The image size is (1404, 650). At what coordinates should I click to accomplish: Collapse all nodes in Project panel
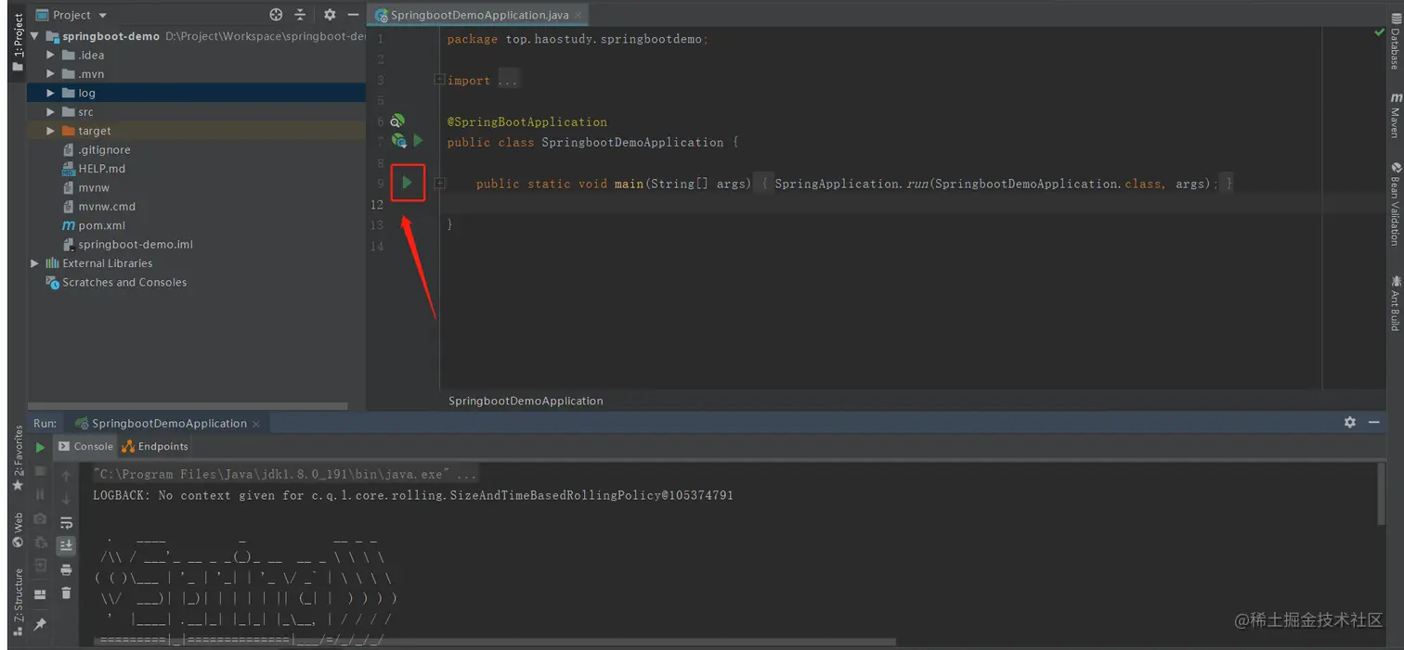click(x=300, y=15)
